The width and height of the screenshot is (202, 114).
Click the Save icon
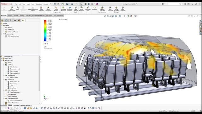click(67, 4)
